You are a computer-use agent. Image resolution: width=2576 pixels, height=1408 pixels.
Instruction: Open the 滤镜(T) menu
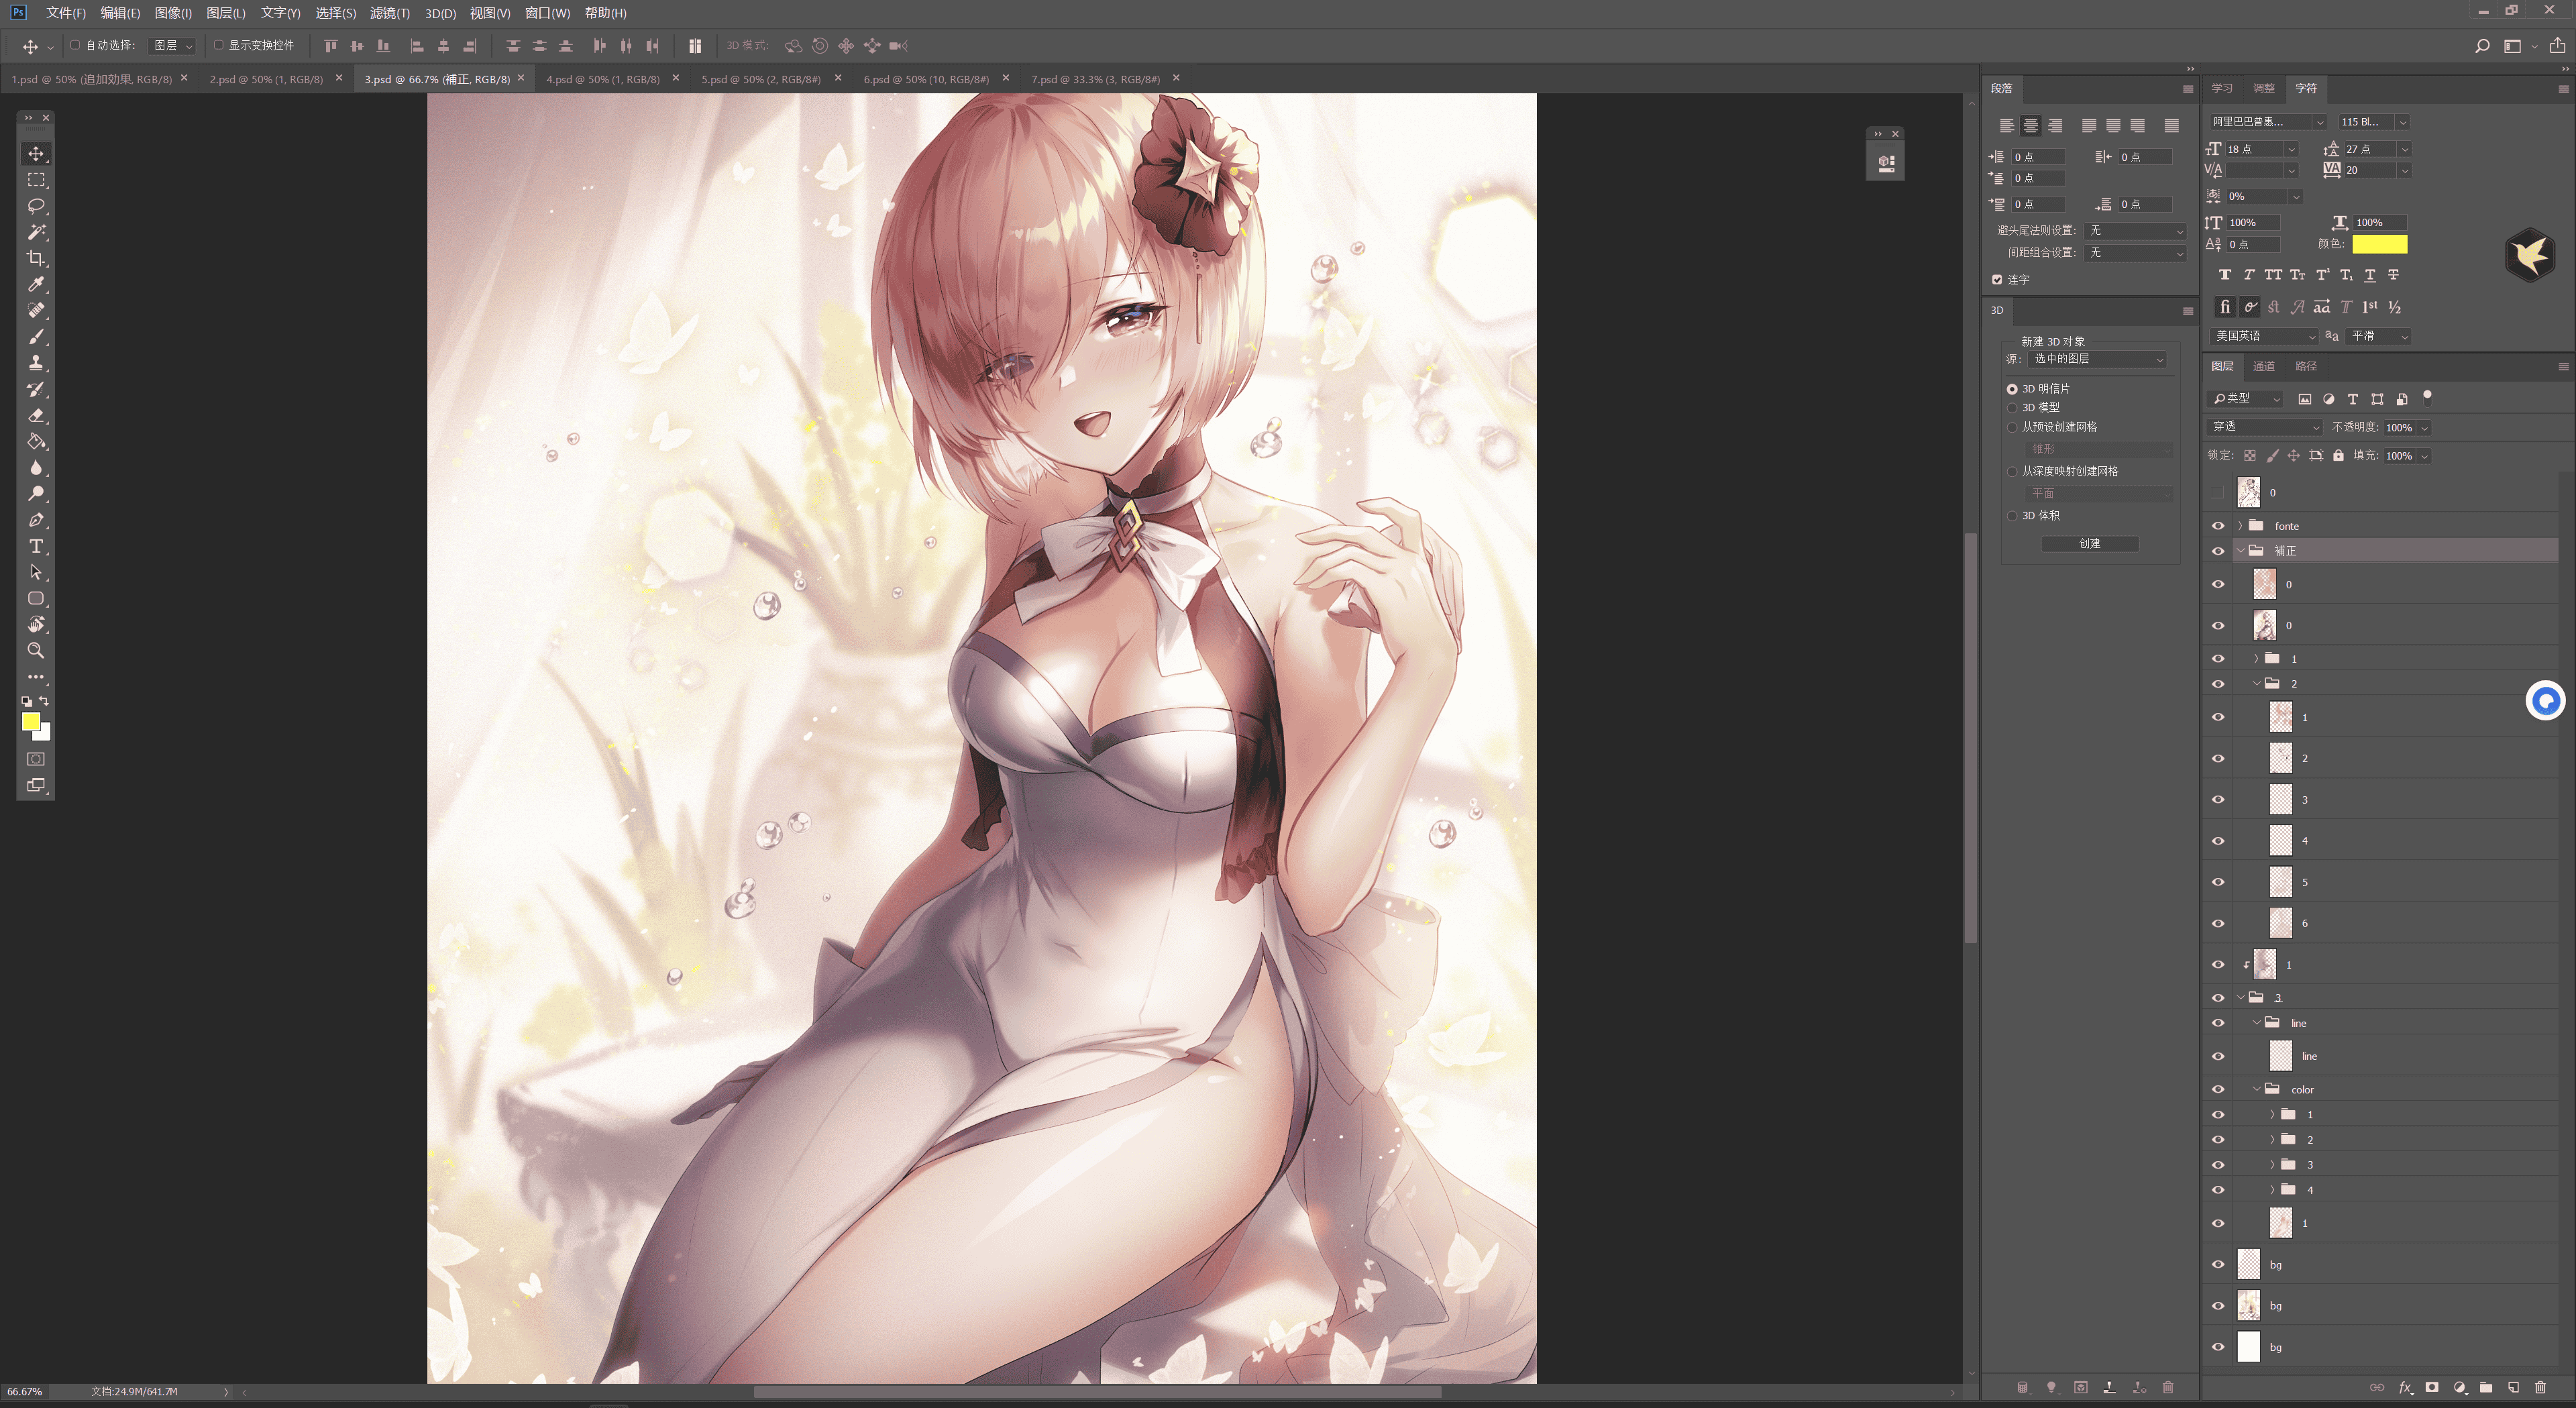(389, 13)
